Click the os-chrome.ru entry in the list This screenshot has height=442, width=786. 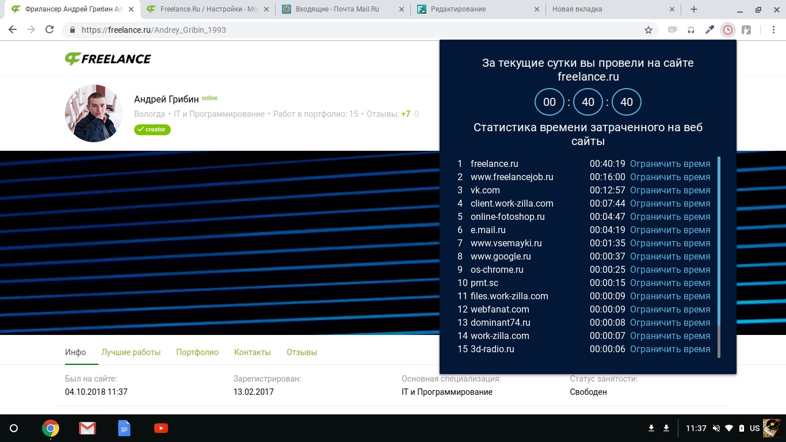tap(497, 269)
